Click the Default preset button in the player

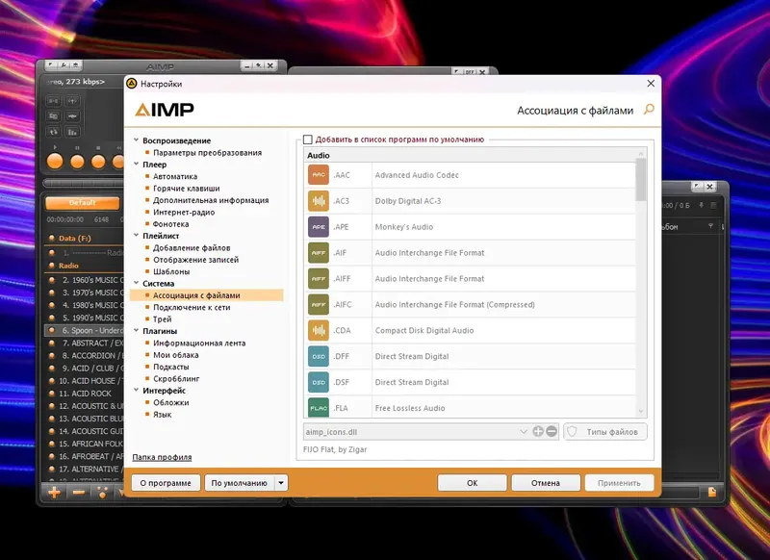tap(81, 202)
